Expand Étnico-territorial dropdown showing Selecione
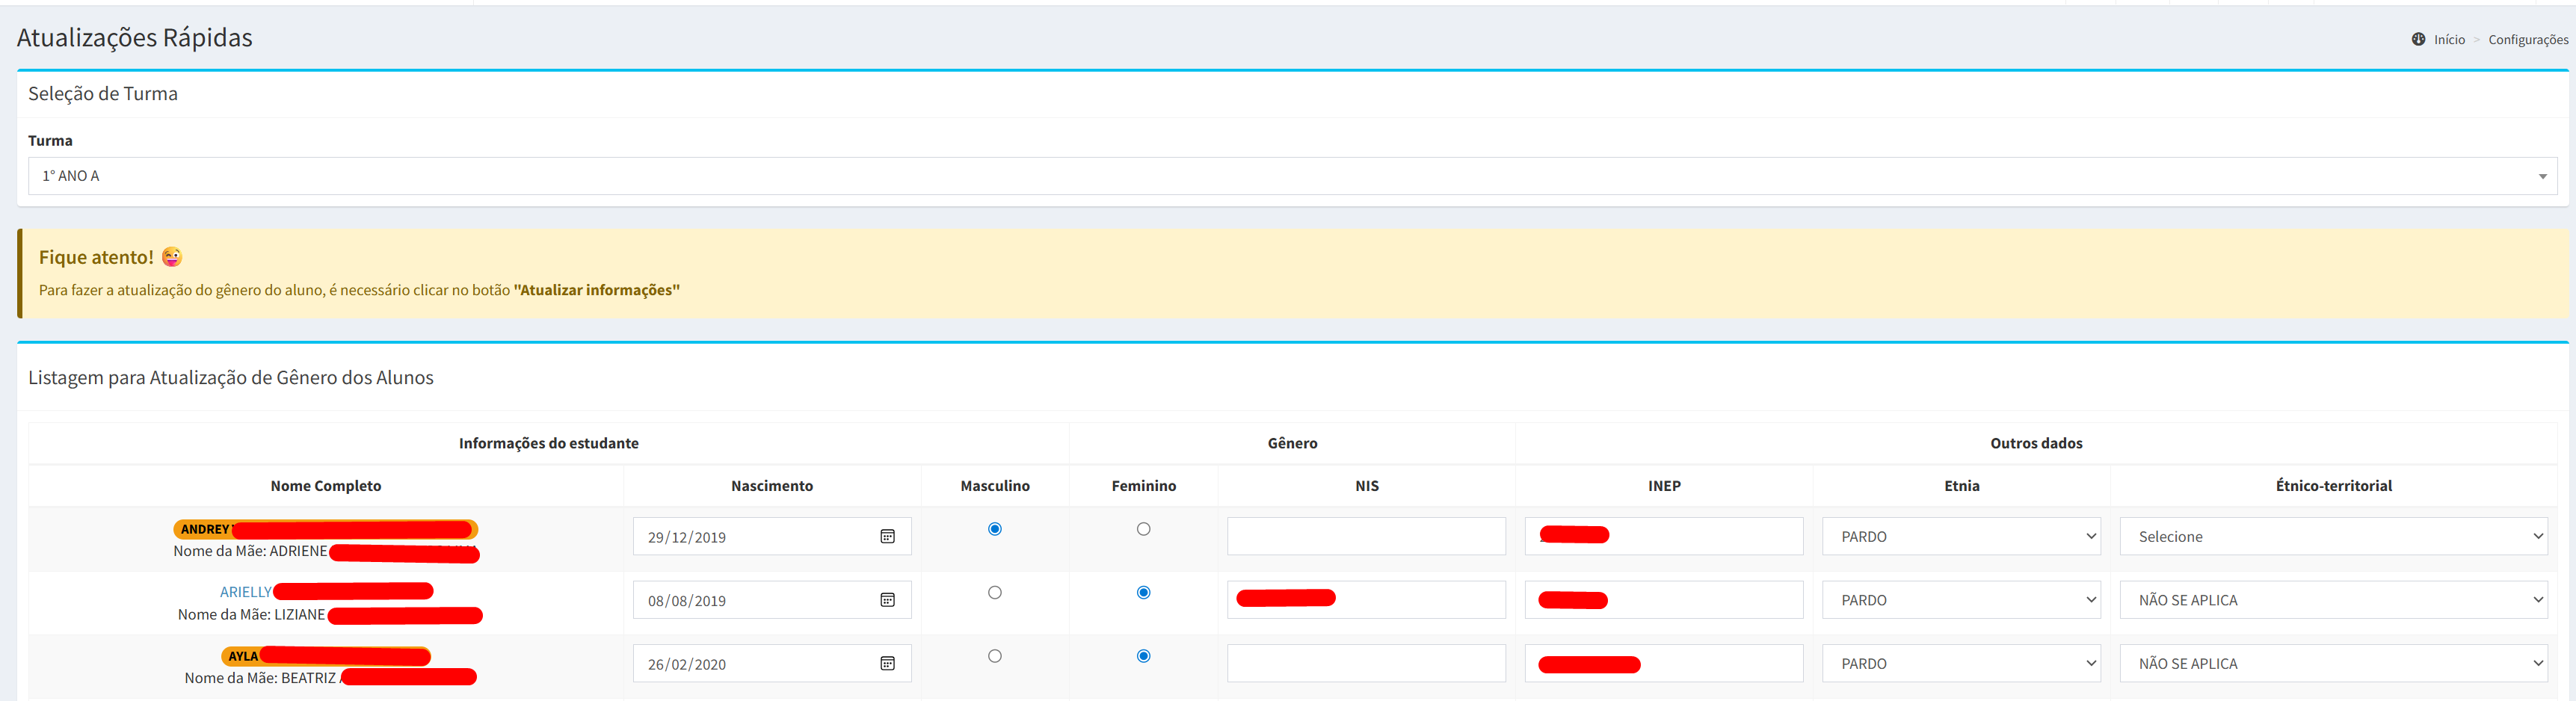Screen dimensions: 2576x701 pyautogui.click(x=2332, y=536)
